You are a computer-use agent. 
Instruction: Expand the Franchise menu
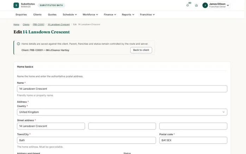click(x=147, y=15)
